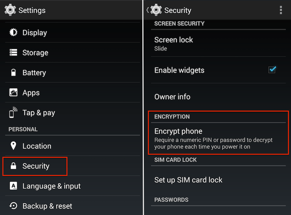Click the Language & input icon
This screenshot has width=291, height=215.
[x=13, y=186]
